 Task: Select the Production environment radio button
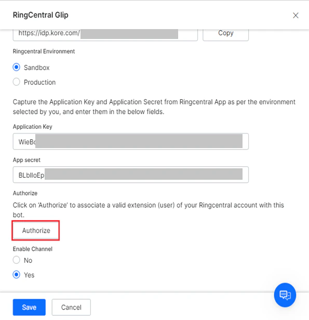click(x=16, y=82)
